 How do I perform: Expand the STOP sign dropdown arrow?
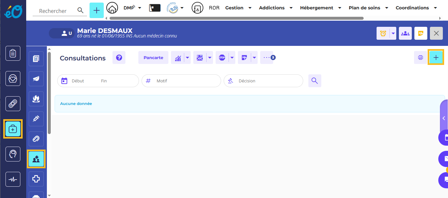pyautogui.click(x=232, y=58)
